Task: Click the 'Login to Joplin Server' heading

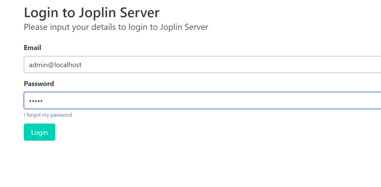Action: pyautogui.click(x=92, y=13)
